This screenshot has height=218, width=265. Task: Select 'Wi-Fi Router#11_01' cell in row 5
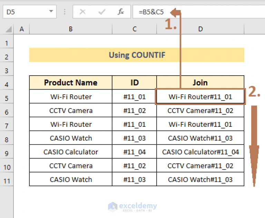tap(200, 96)
